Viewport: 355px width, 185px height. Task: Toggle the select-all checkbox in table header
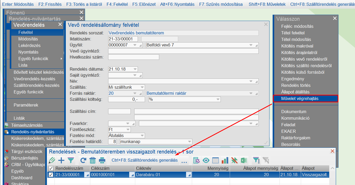[51, 168]
